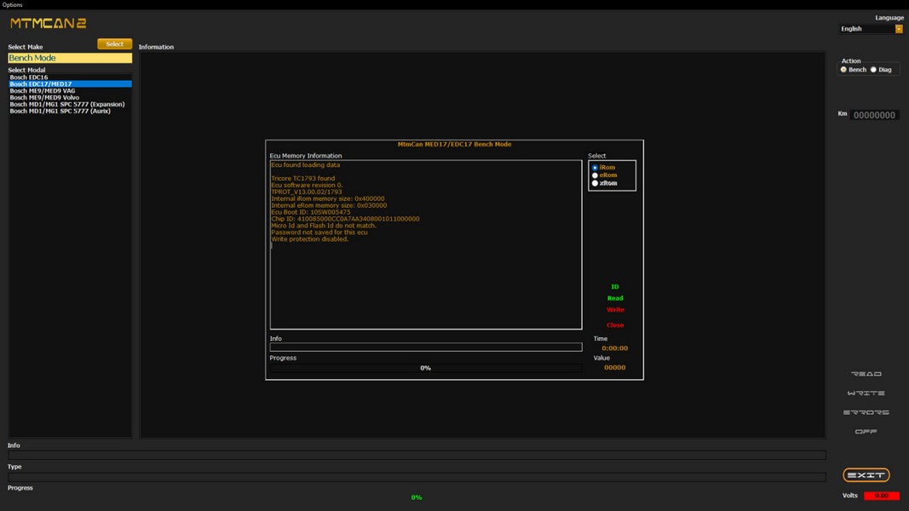Click the bottom green 0% progress indicator
The width and height of the screenshot is (909, 511).
[417, 497]
